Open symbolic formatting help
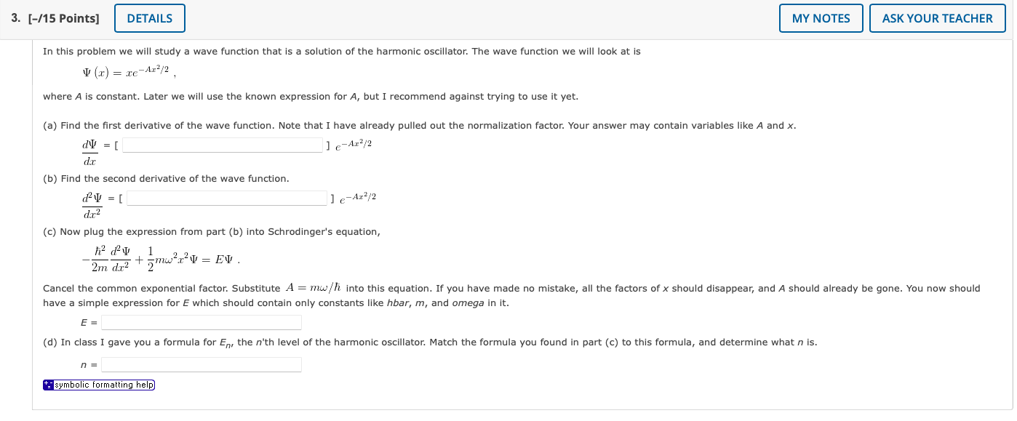The height and width of the screenshot is (421, 1017). 102,385
